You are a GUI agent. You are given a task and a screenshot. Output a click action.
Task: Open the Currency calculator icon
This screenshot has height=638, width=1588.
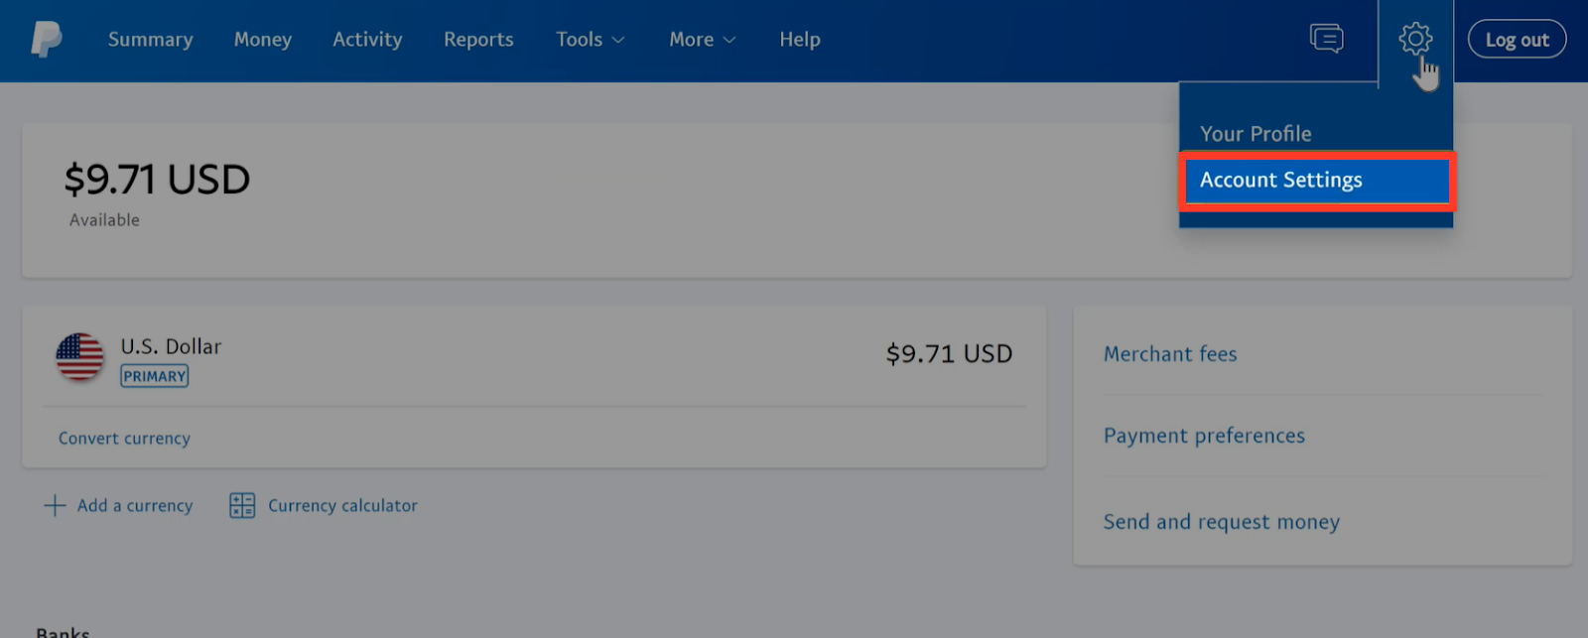242,506
